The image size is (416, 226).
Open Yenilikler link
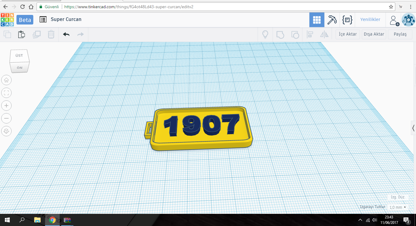[x=370, y=19]
